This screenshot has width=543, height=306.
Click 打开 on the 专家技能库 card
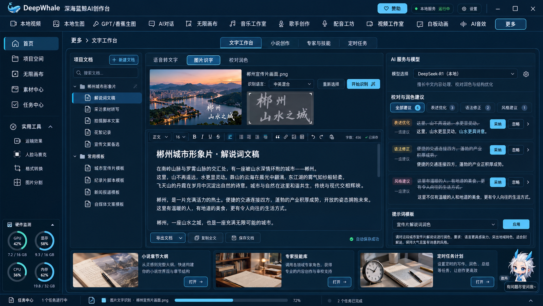(x=340, y=282)
